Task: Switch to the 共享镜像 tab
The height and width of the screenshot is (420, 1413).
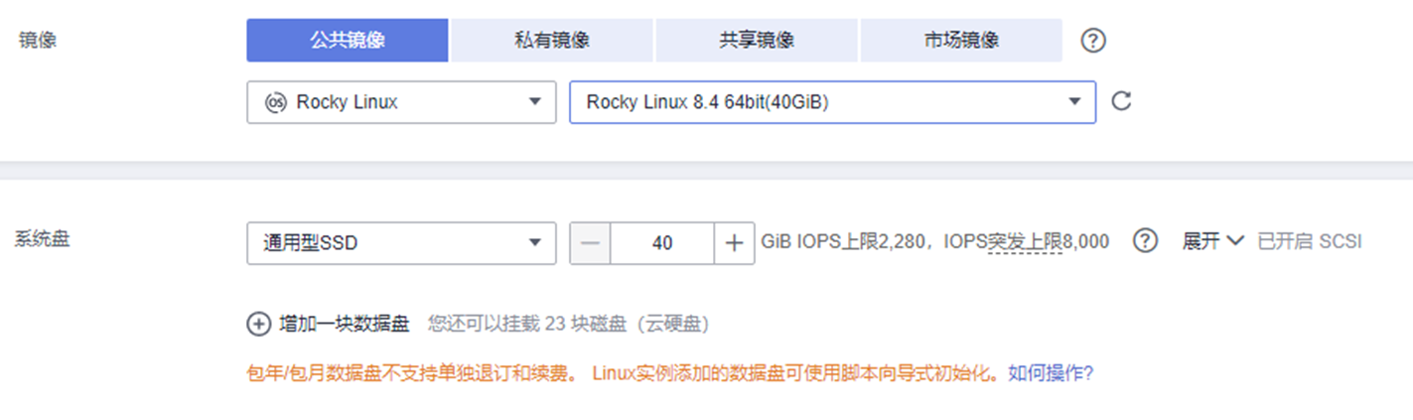Action: pyautogui.click(x=757, y=41)
